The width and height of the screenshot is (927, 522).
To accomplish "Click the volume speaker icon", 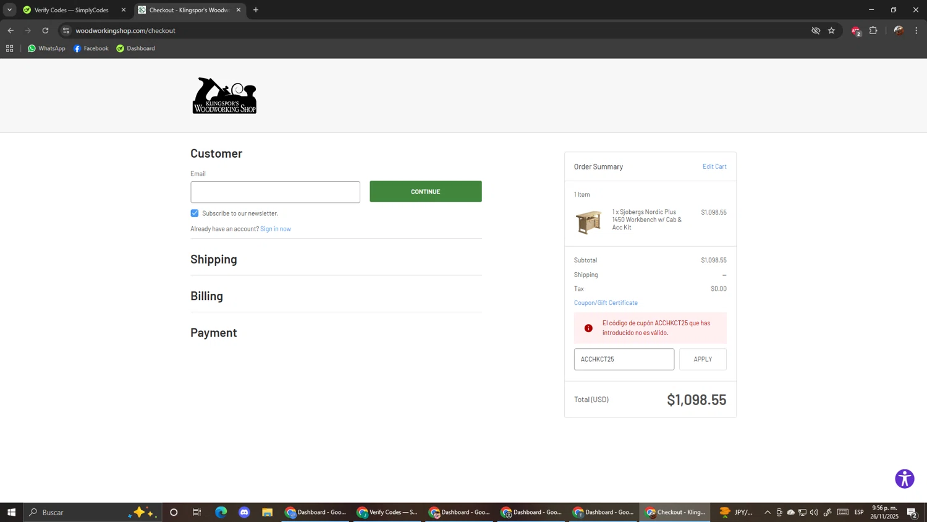I will (x=814, y=512).
